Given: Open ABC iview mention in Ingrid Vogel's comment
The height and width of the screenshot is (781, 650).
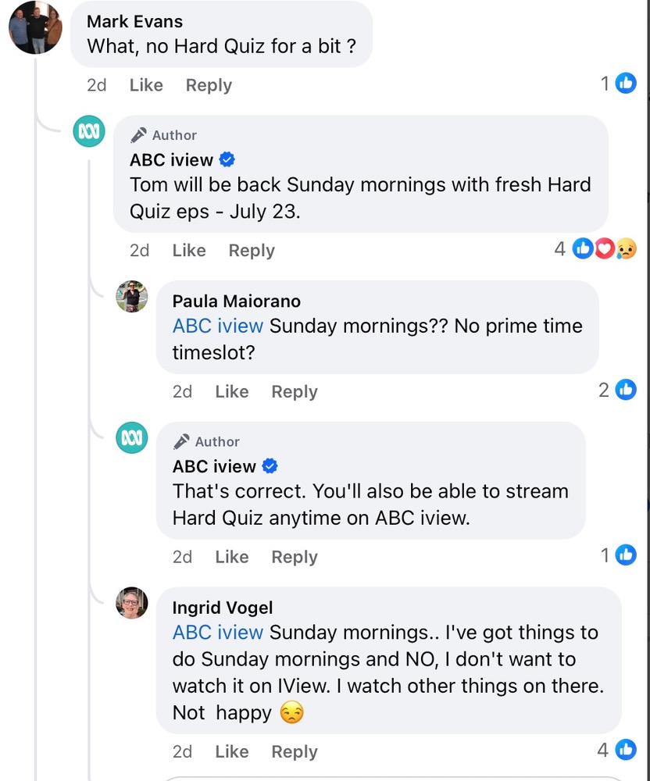Looking at the screenshot, I should (x=218, y=633).
